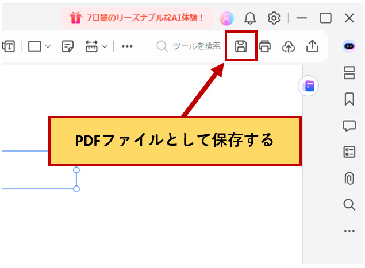This screenshot has width=365, height=268.
Task: Open notifications bell icon
Action: [250, 18]
